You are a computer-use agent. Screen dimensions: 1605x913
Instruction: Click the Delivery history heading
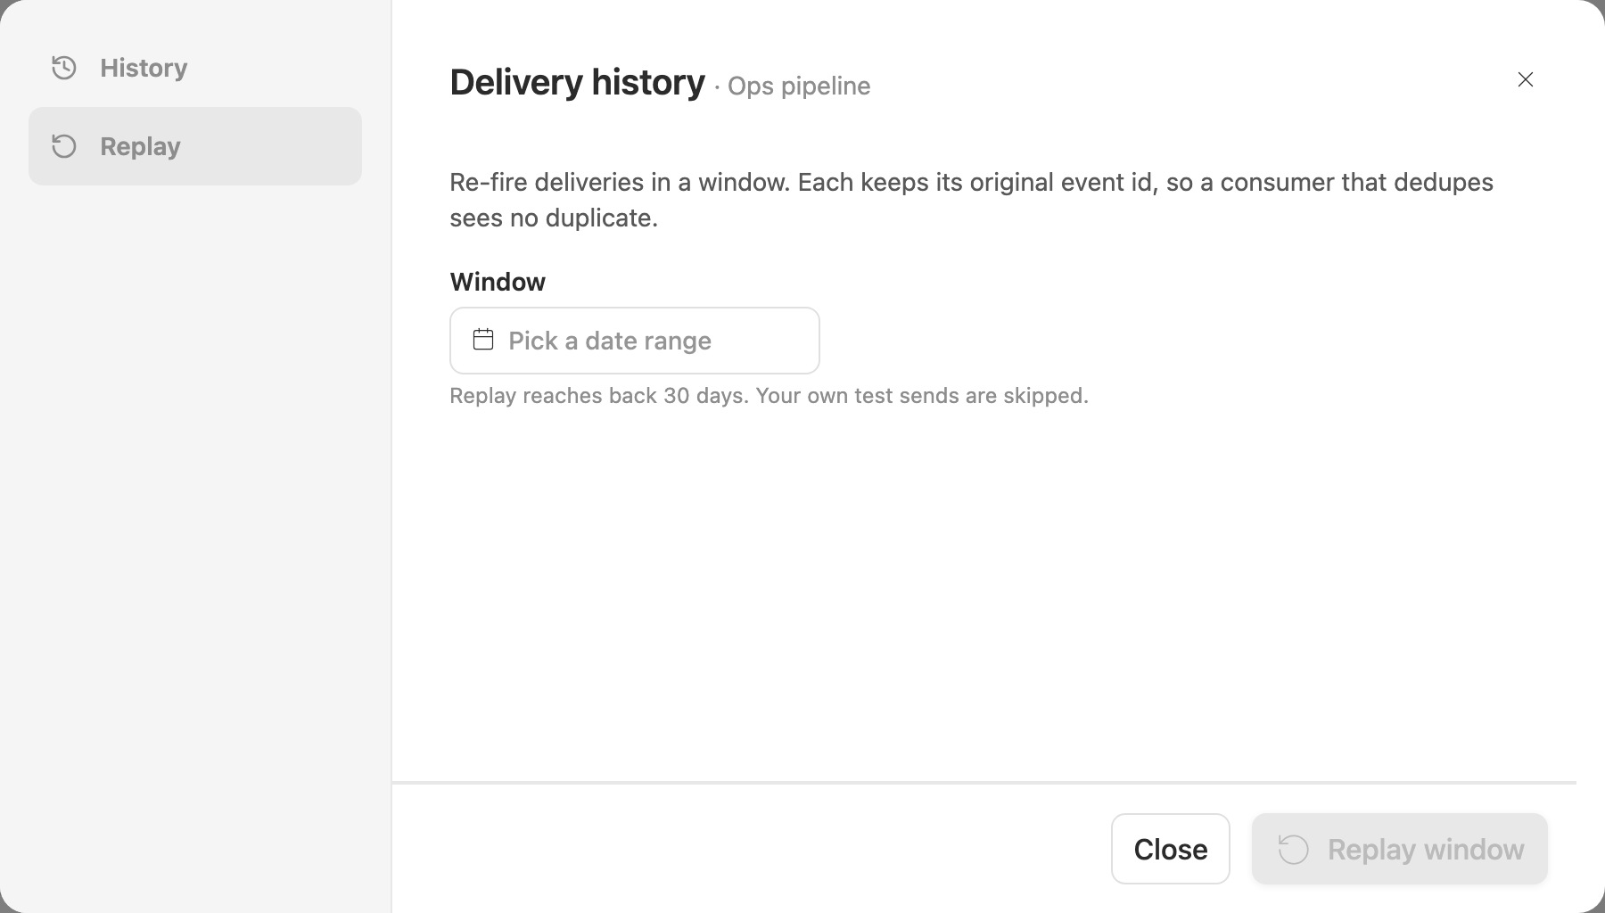(x=577, y=82)
